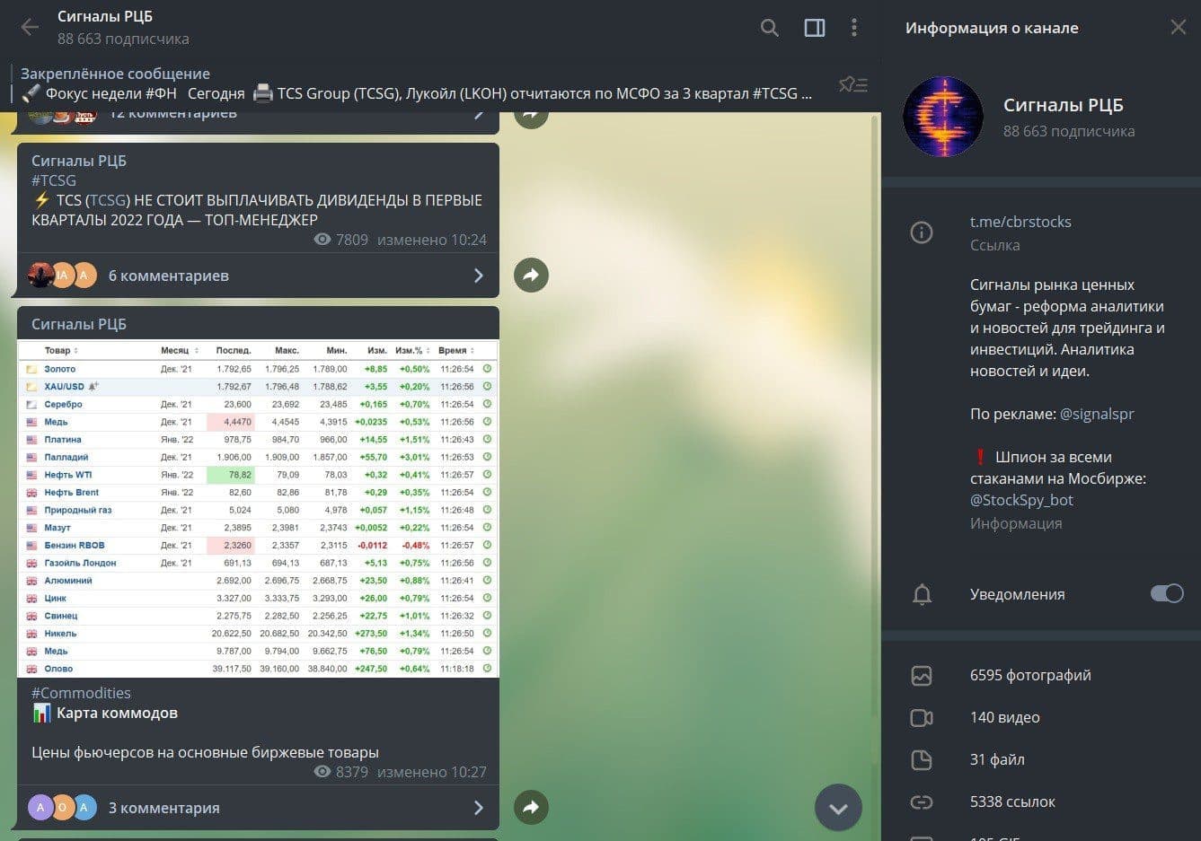Click the eye views icon showing 8379
The height and width of the screenshot is (841, 1201).
coord(322,772)
